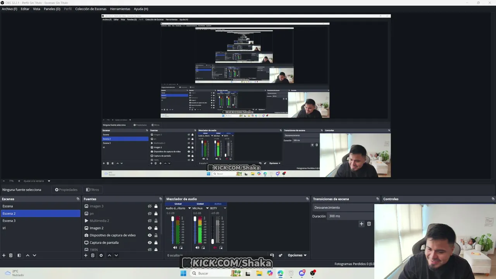Viewport: 496px width, 279px height.
Task: Hide the Dispositivo de captura de video source
Action: [150, 235]
